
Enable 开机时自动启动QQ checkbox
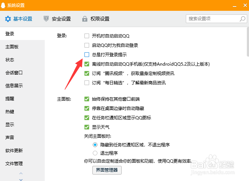87,36
